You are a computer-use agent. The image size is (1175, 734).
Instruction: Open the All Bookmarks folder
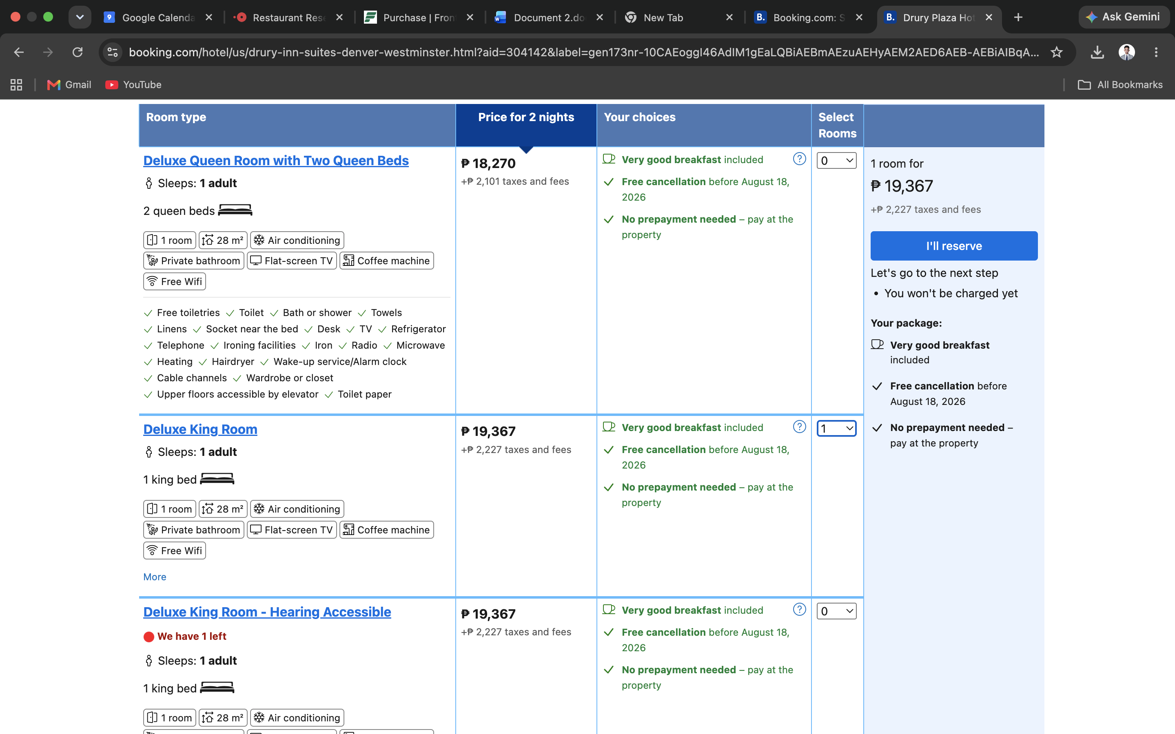(1120, 84)
